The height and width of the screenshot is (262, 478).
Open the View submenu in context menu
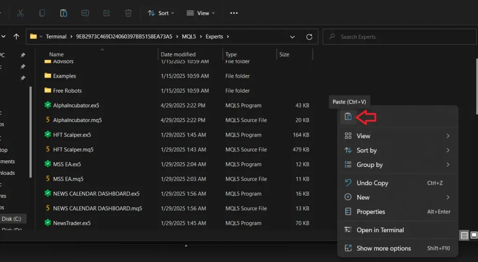[x=398, y=136]
